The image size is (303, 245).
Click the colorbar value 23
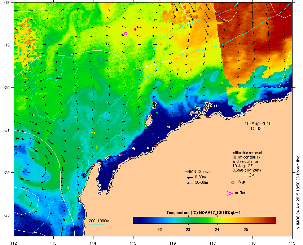[x=188, y=230]
